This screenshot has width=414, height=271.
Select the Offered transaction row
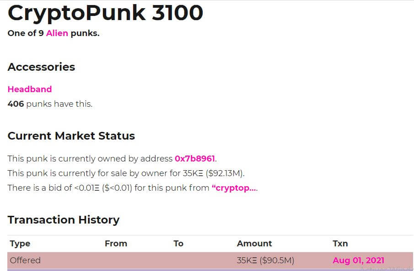click(x=137, y=260)
